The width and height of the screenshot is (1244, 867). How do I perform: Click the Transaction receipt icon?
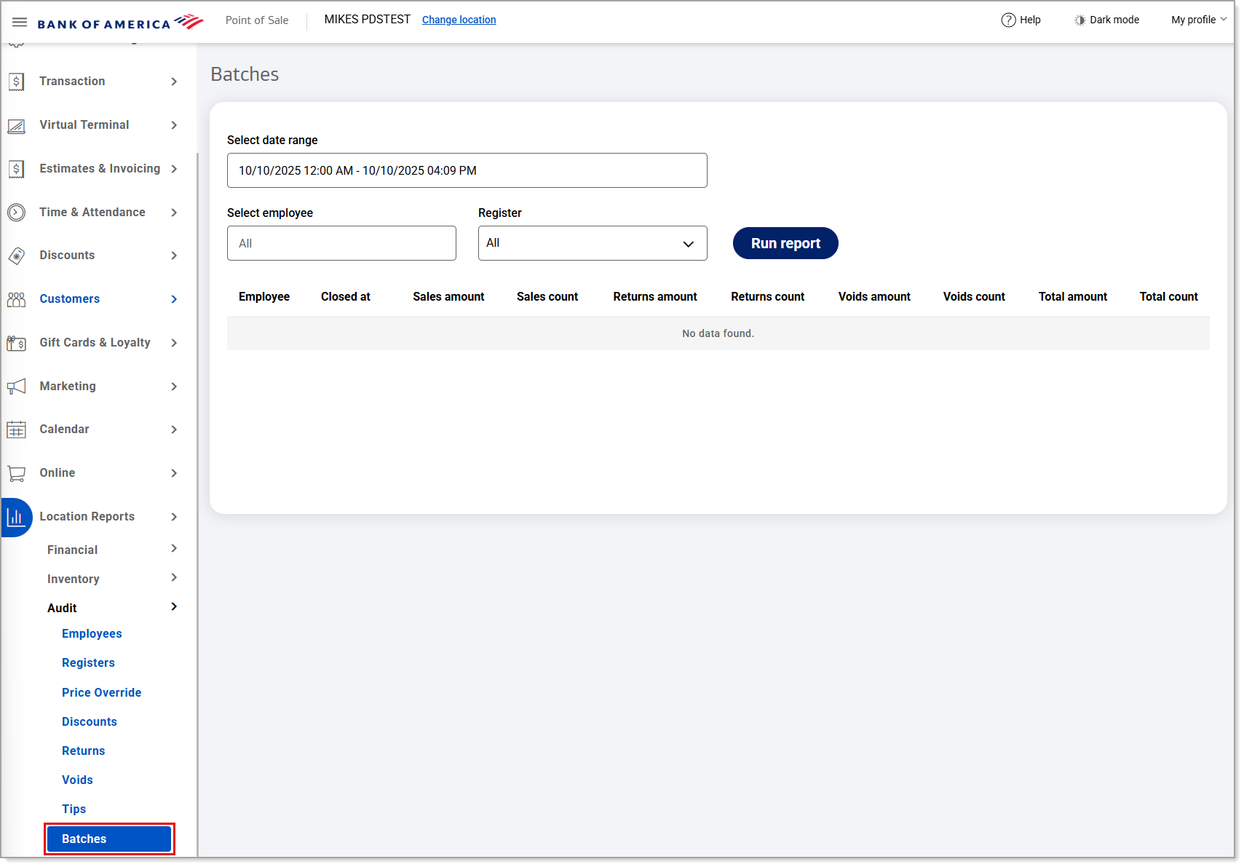(x=17, y=82)
